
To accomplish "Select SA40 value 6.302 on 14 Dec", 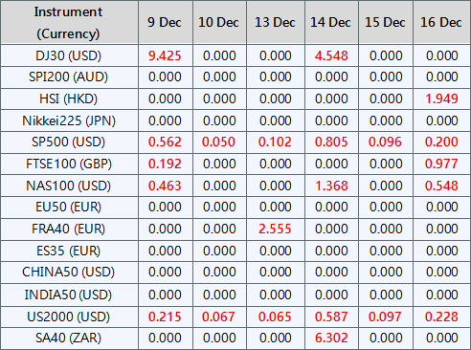I will pos(331,338).
